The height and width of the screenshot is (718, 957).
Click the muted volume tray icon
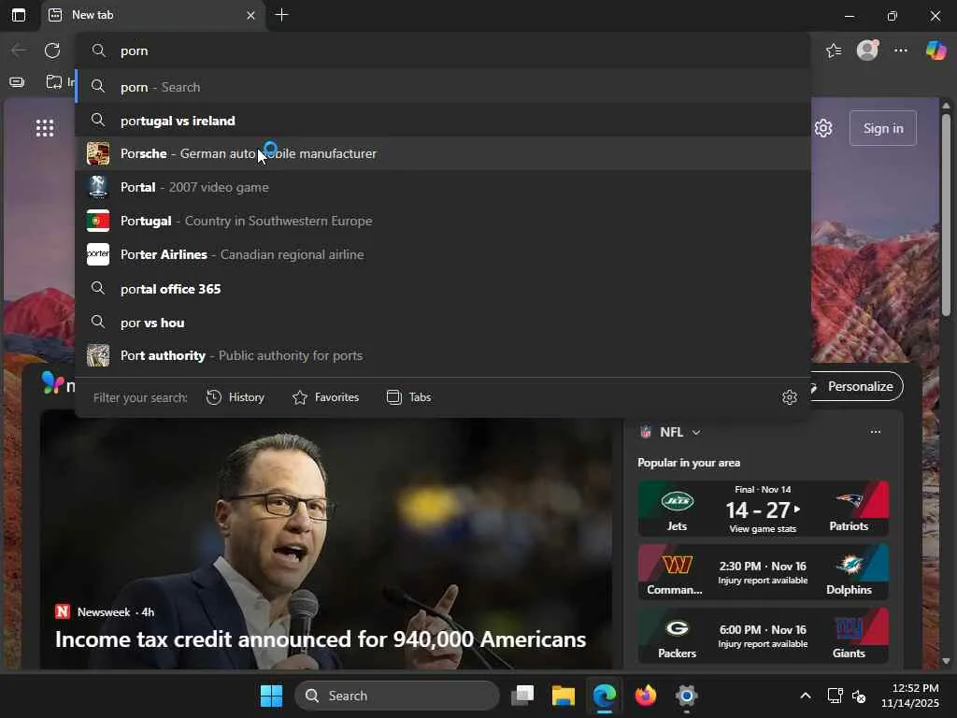tap(859, 696)
